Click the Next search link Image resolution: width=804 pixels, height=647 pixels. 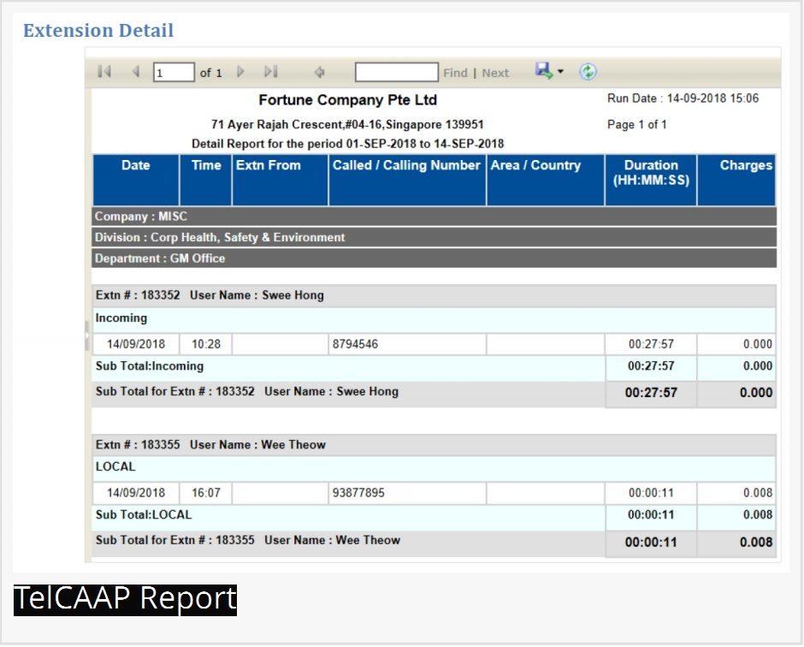[x=495, y=73]
